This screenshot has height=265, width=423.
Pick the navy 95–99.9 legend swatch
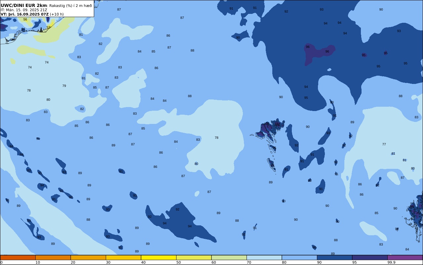[x=370, y=257]
